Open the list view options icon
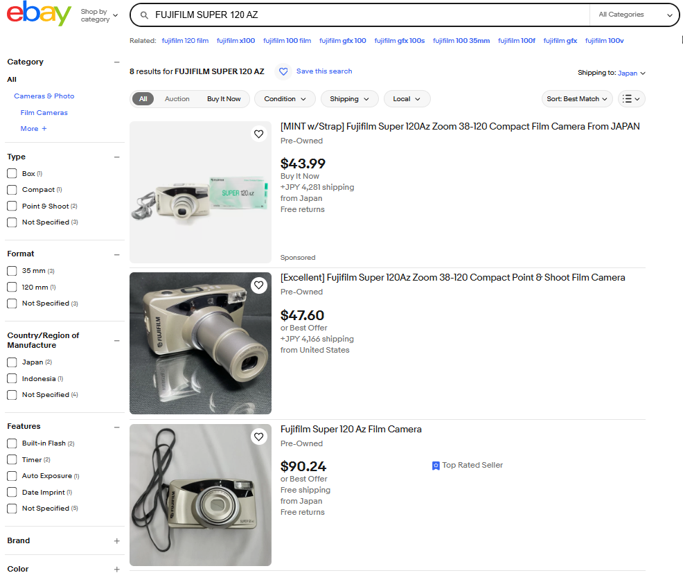Viewport: 683px width, 573px height. pyautogui.click(x=631, y=99)
